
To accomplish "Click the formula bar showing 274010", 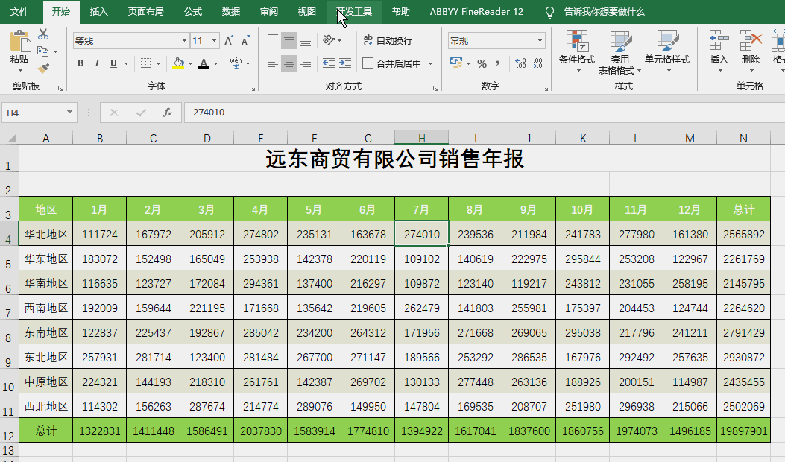I will point(485,113).
